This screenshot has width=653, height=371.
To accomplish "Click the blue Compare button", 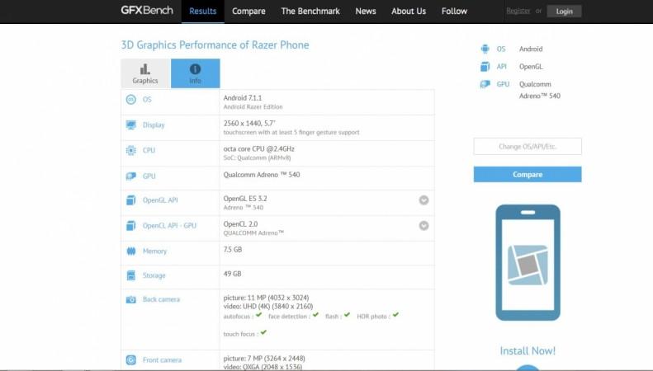I will click(528, 174).
